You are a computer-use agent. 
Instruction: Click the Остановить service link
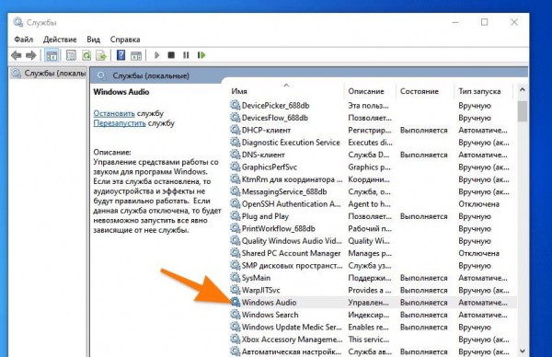pos(114,113)
